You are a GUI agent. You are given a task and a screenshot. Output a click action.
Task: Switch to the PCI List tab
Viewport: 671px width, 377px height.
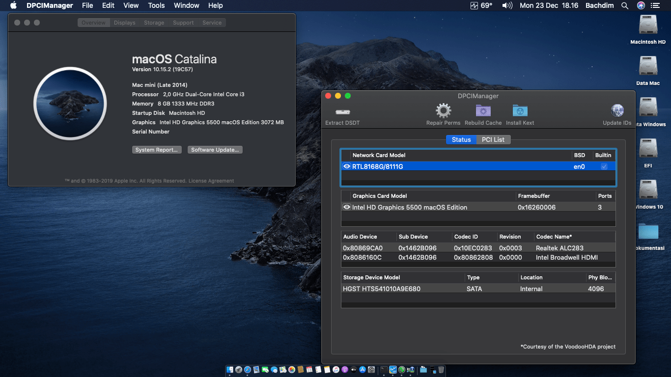point(493,140)
